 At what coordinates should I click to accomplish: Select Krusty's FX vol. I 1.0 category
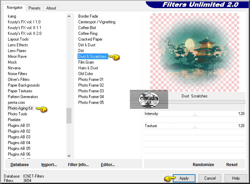pos(24,22)
